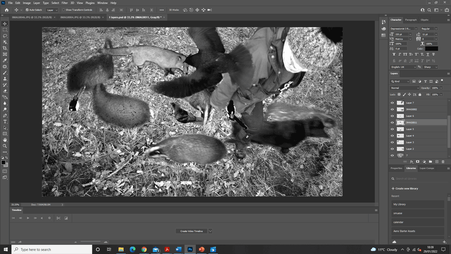Expand the Create Video Timeline dropdown arrow
The width and height of the screenshot is (451, 254).
point(210,231)
